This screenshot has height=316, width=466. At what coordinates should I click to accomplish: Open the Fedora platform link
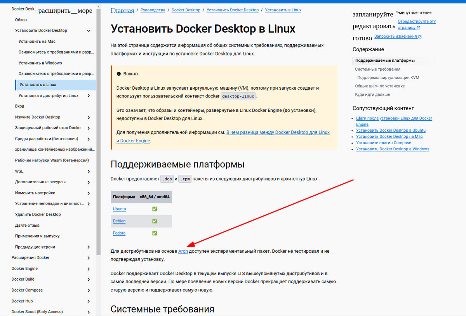click(x=119, y=233)
